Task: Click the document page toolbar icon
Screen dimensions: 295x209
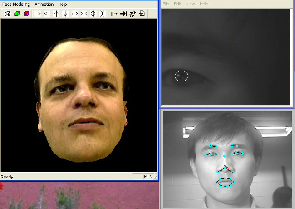Action: click(x=142, y=14)
